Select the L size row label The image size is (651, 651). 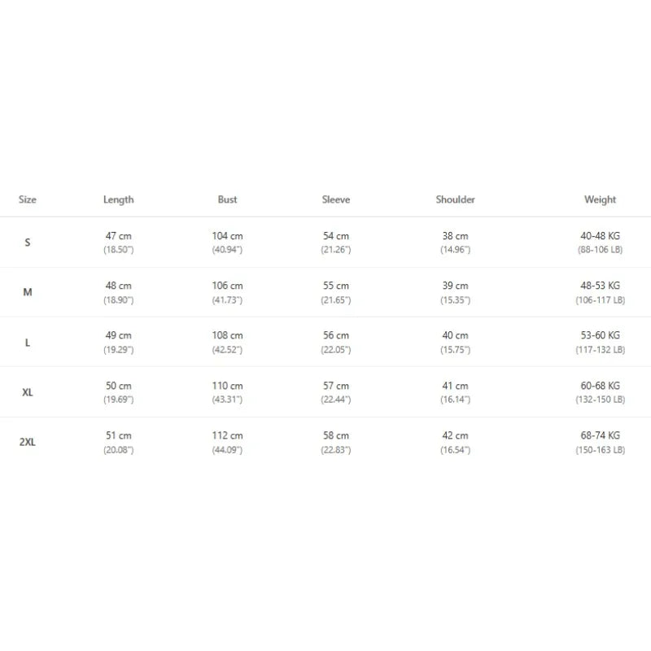click(x=28, y=343)
